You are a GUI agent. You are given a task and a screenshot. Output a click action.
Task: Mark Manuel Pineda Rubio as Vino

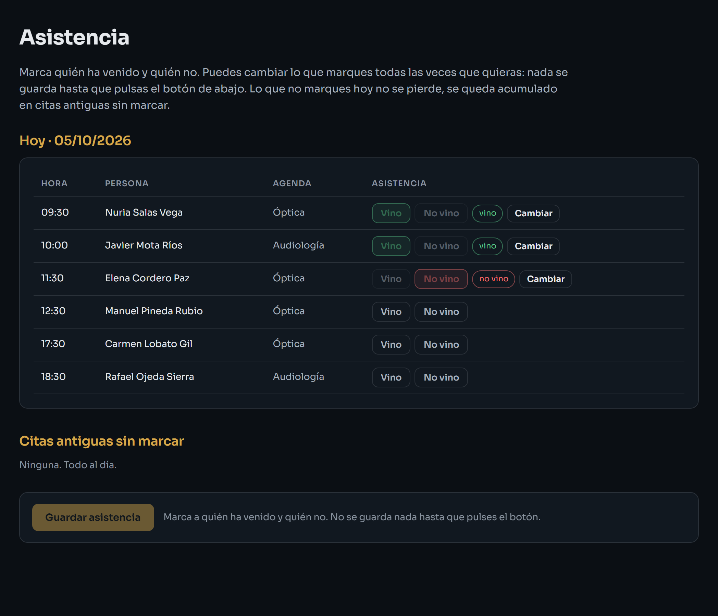pos(391,312)
